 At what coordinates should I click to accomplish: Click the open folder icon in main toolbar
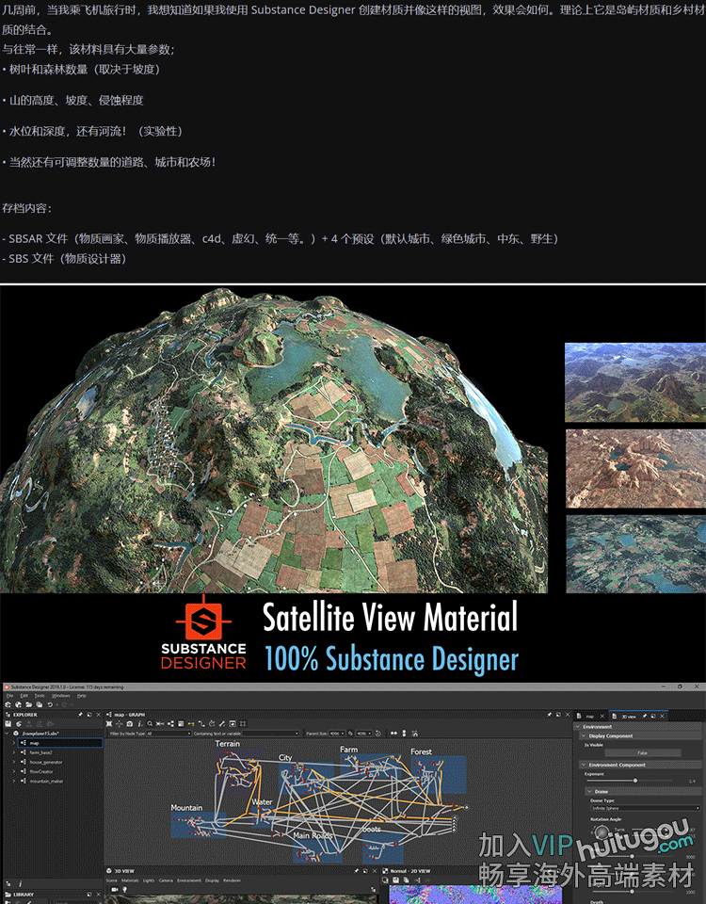[28, 704]
